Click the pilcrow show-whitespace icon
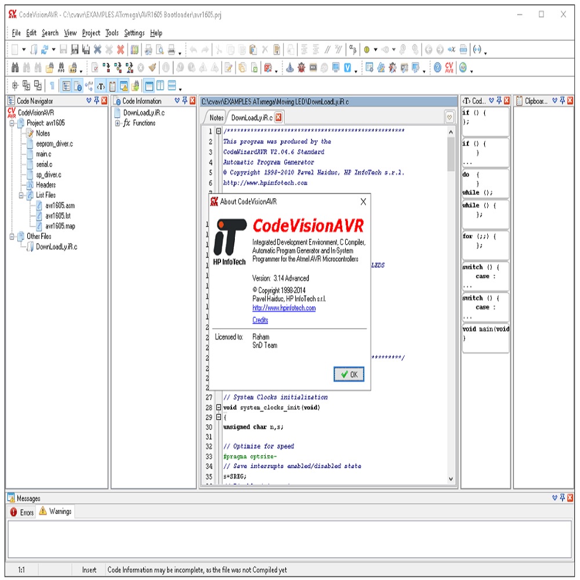 (52, 86)
